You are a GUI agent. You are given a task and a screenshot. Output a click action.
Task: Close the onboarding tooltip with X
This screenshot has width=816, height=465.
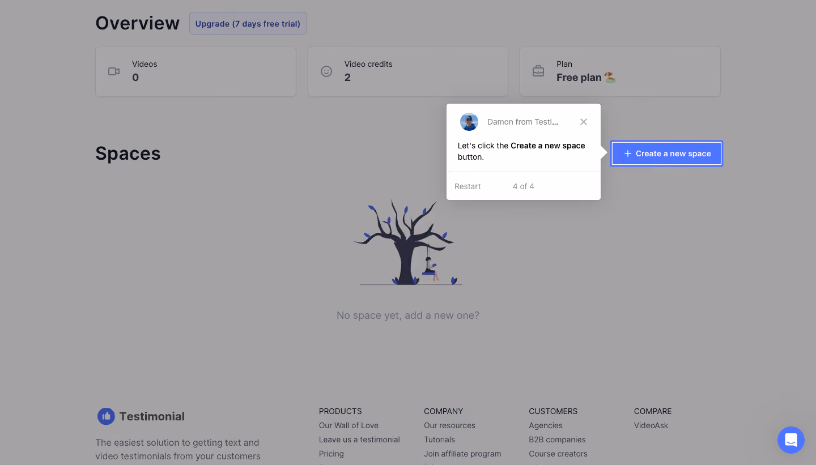[x=584, y=122]
